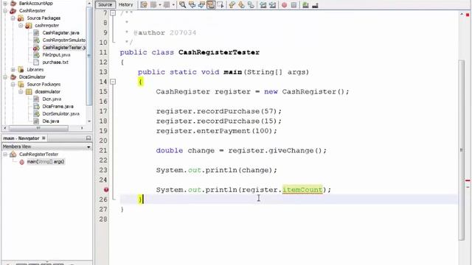Select CashRegisterSimulator file in tree
The width and height of the screenshot is (472, 265).
point(64,40)
